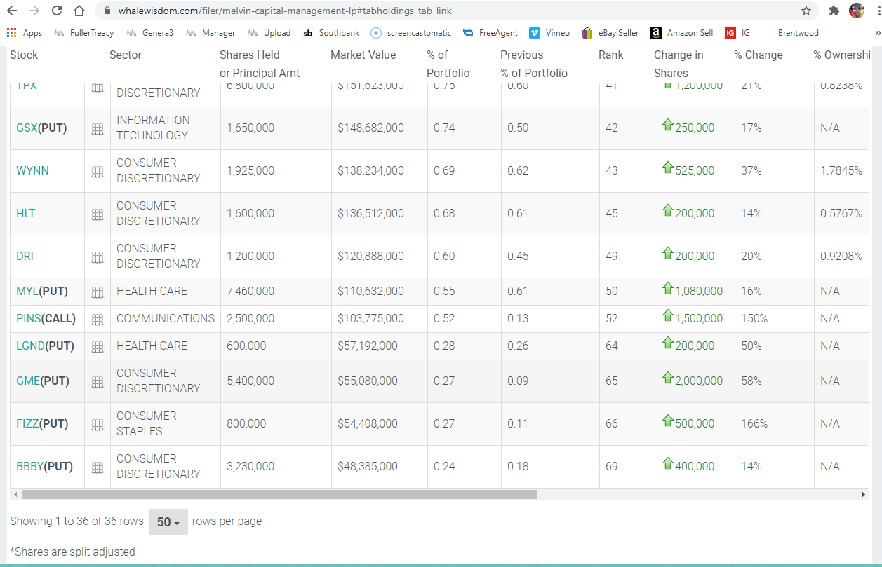Sort by the Sector column header
Image resolution: width=882 pixels, height=567 pixels.
click(x=125, y=55)
